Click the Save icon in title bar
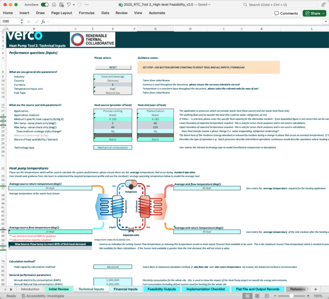This screenshot has height=299, width=329. (x=61, y=5)
